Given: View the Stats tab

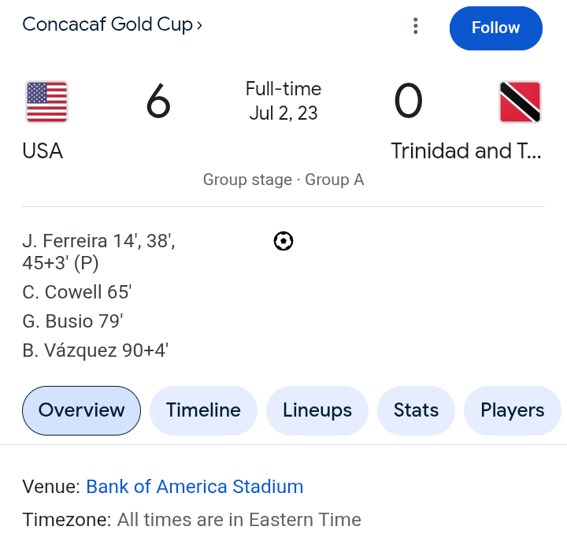Looking at the screenshot, I should pos(416,410).
